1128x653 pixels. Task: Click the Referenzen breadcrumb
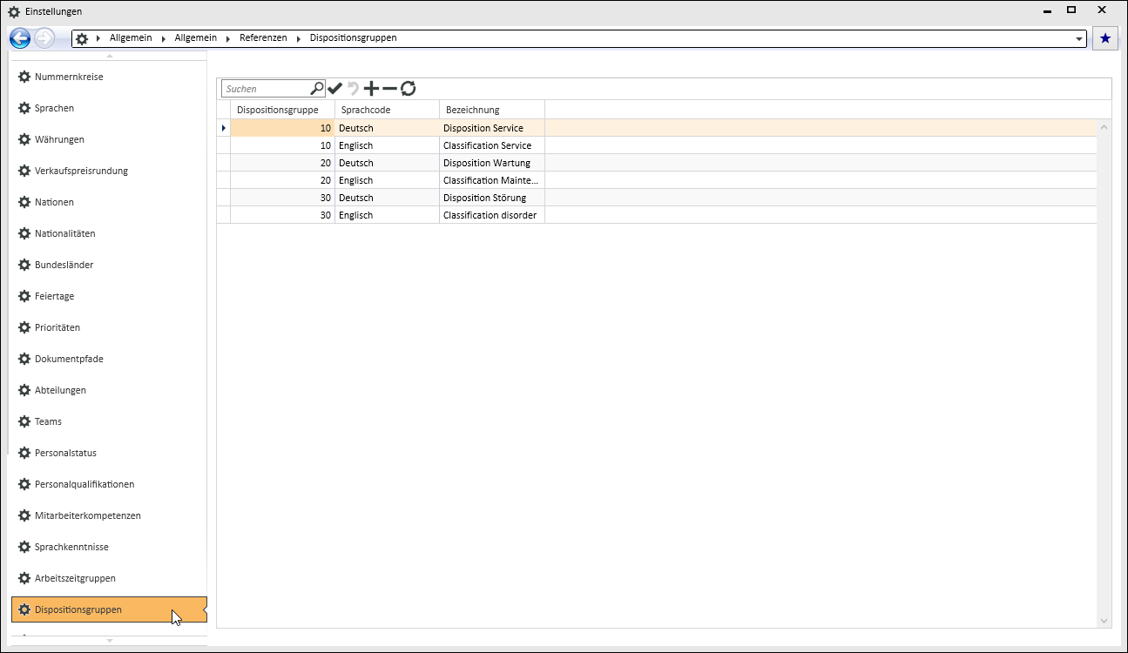pos(263,38)
